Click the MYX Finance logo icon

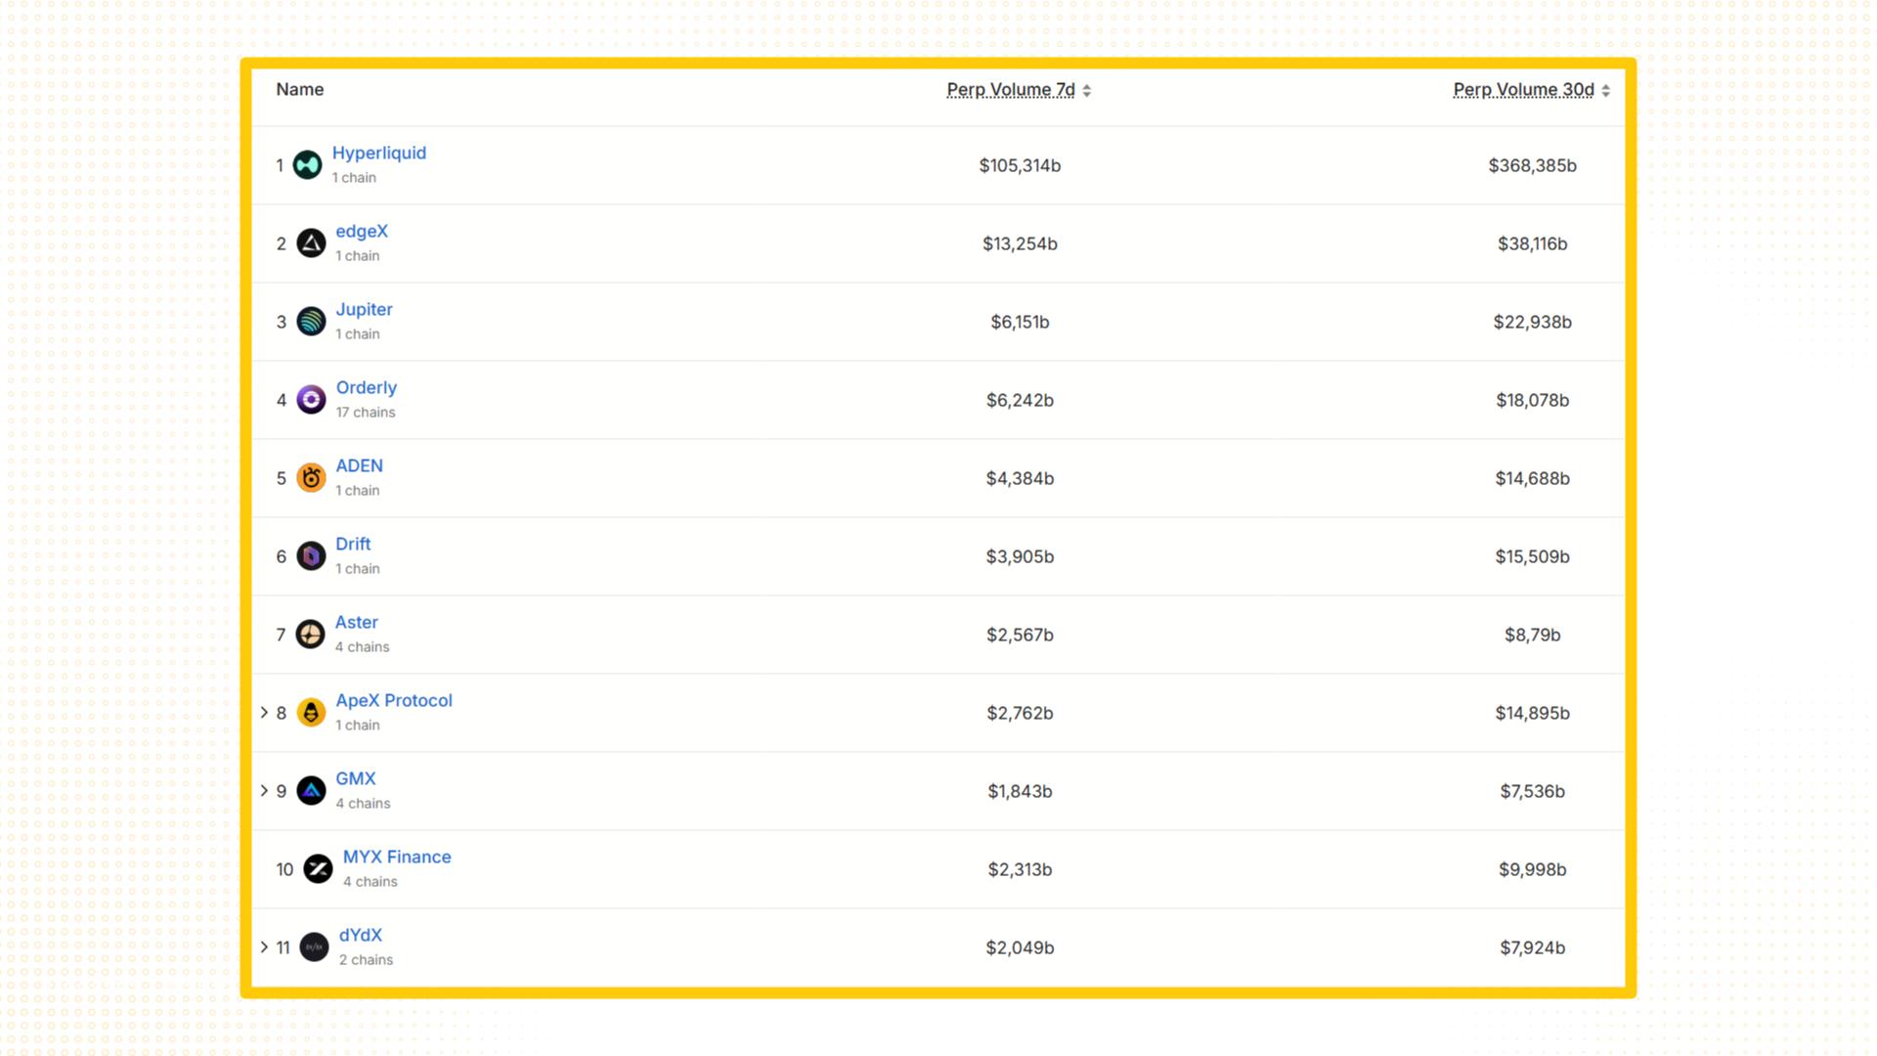(x=318, y=869)
